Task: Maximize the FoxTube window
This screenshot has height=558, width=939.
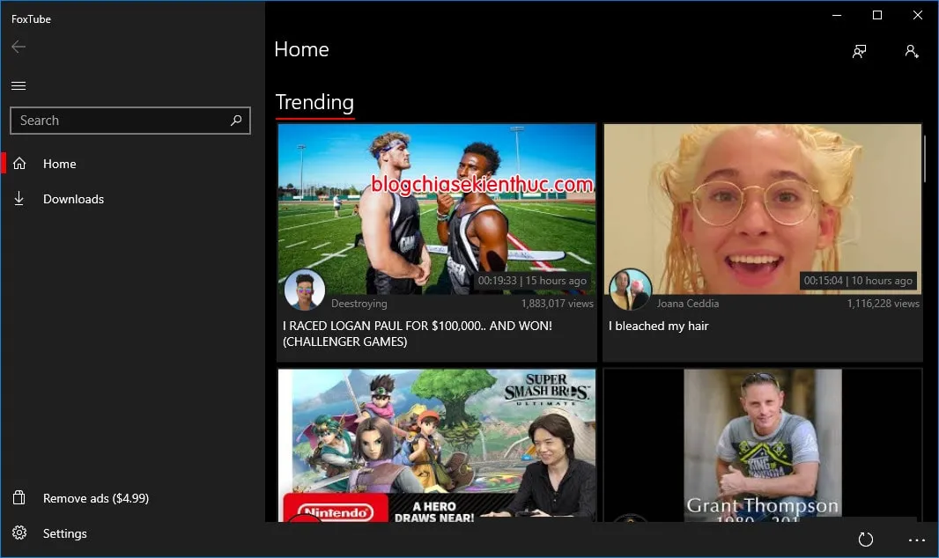Action: click(877, 15)
